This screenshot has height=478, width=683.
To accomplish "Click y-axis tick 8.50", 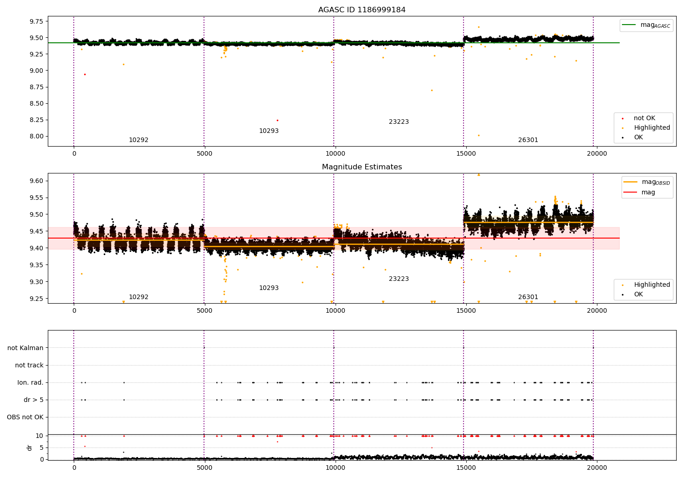I will coord(36,103).
